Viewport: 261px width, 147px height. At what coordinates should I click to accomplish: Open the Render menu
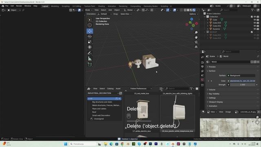click(x=19, y=6)
